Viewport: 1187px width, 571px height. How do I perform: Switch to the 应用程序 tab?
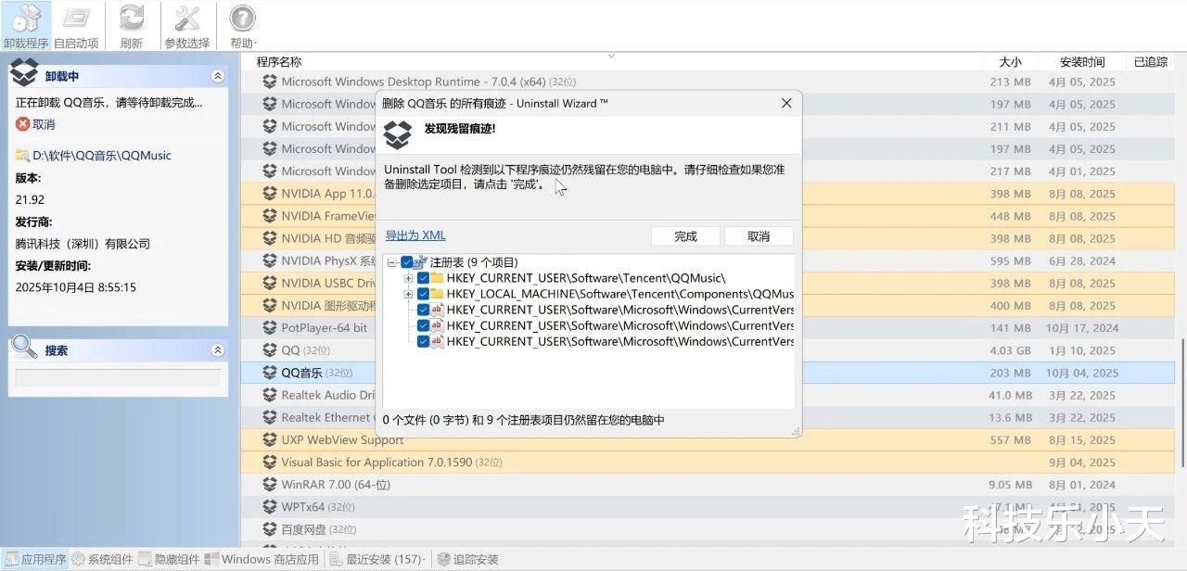[x=36, y=559]
